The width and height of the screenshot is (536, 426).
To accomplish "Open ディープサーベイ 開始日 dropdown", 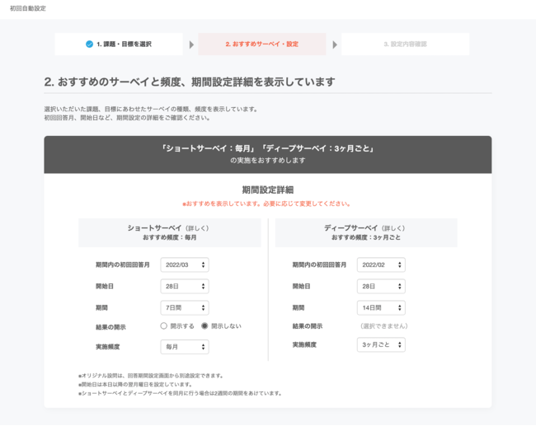I will 381,287.
